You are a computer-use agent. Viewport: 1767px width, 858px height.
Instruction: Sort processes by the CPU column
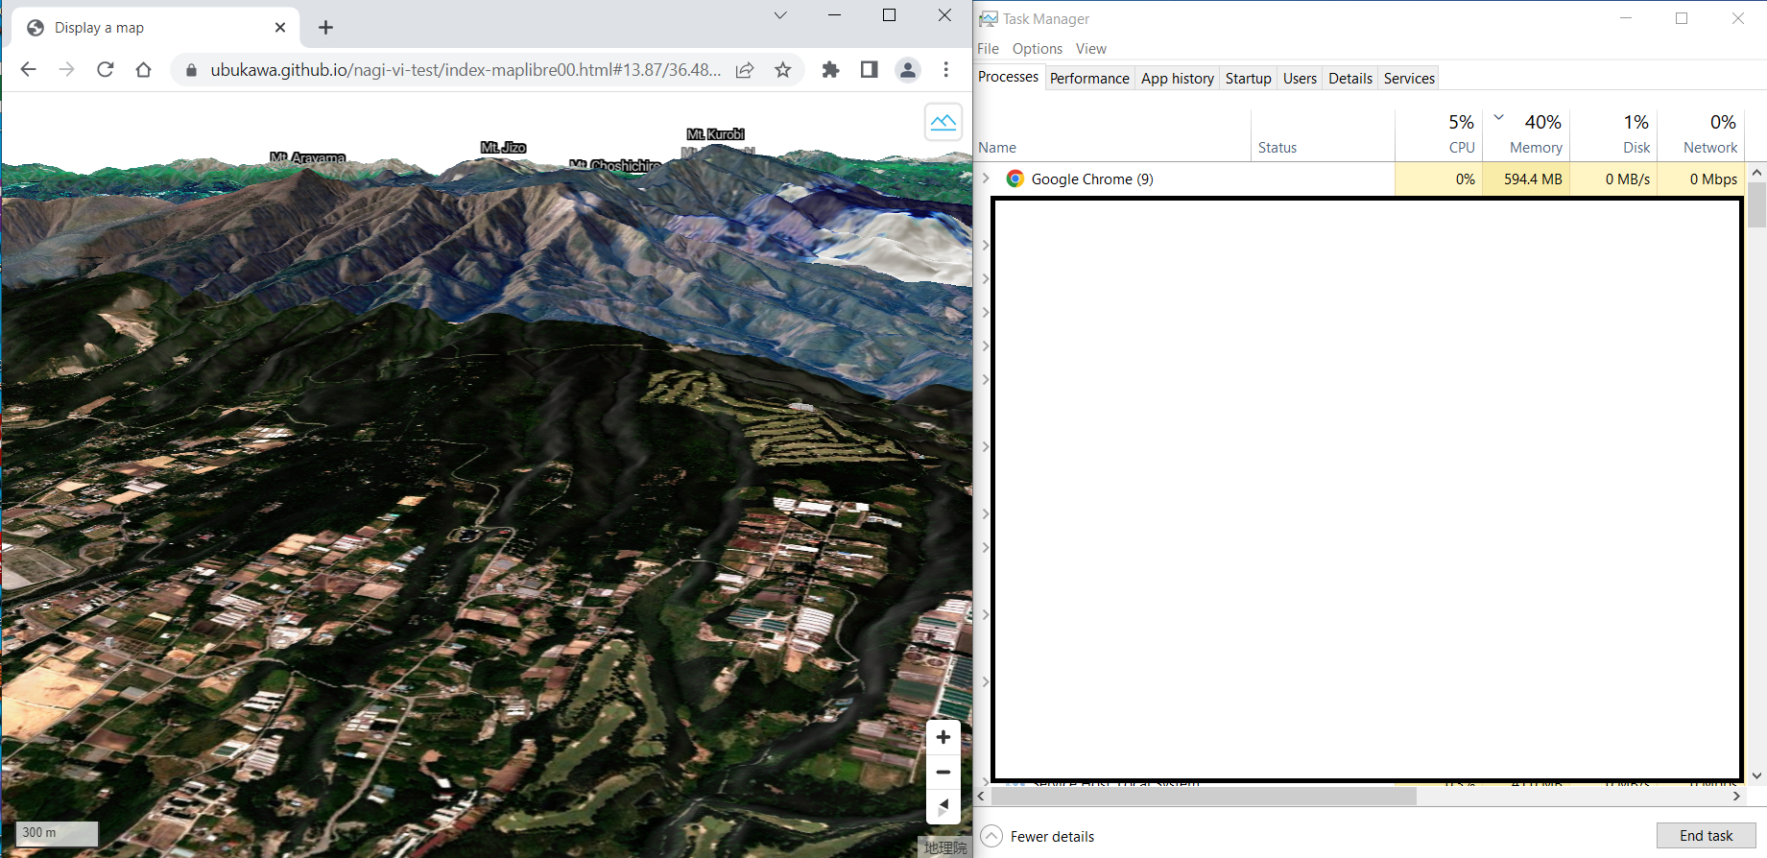1439,135
